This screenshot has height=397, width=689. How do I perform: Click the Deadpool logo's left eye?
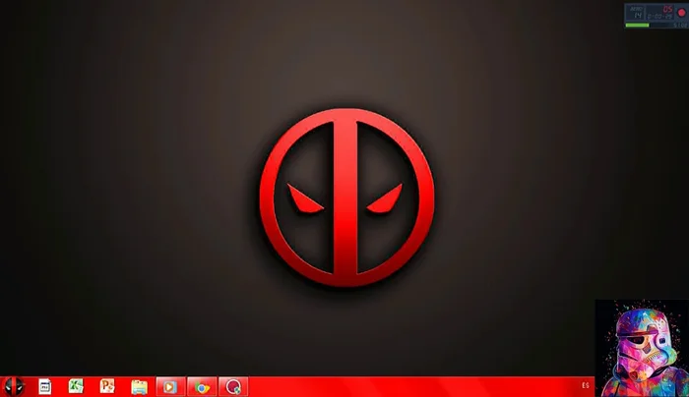click(306, 199)
